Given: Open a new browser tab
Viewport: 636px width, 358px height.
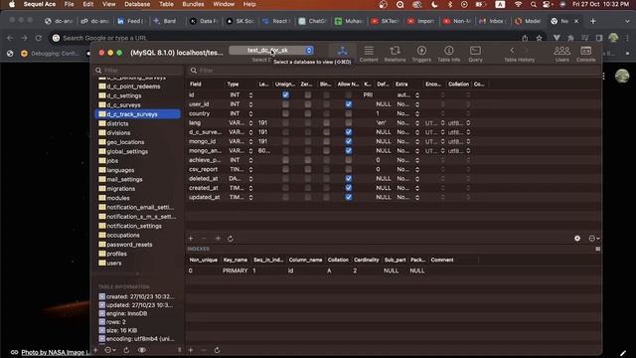Looking at the screenshot, I should tap(593, 21).
